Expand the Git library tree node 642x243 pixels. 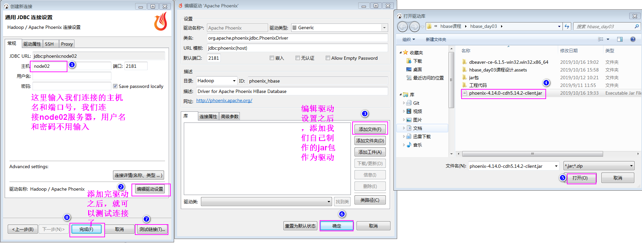click(404, 103)
